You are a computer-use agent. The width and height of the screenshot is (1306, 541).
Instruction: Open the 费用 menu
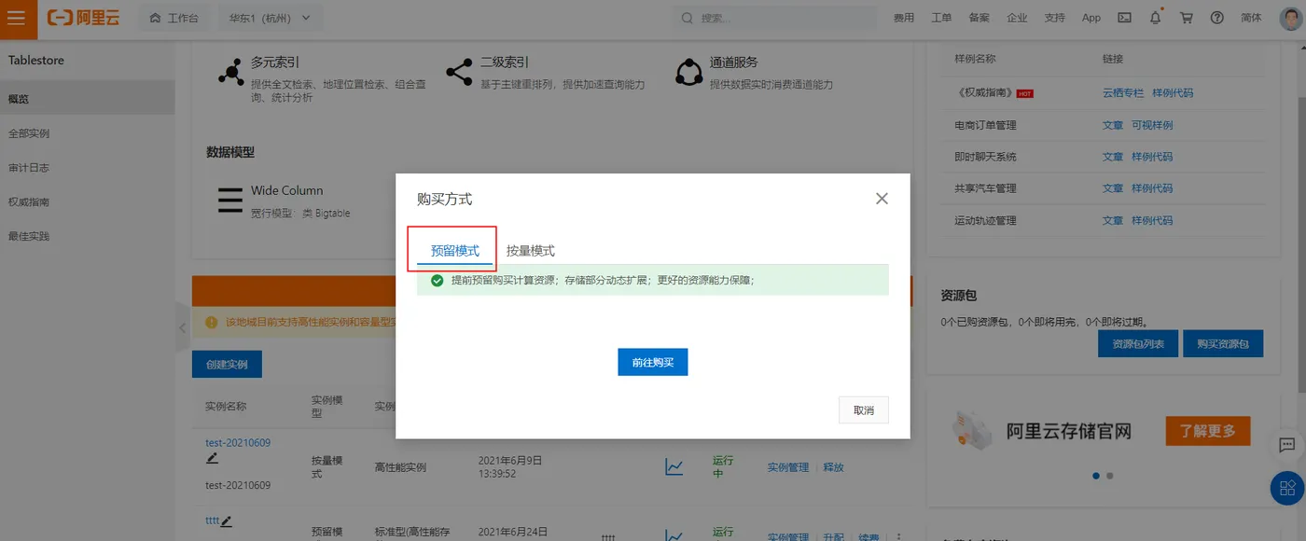[903, 18]
